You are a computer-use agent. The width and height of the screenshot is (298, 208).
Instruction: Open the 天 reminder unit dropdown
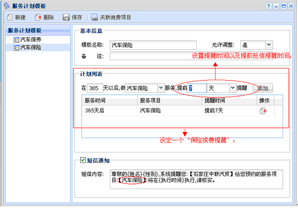tap(232, 88)
